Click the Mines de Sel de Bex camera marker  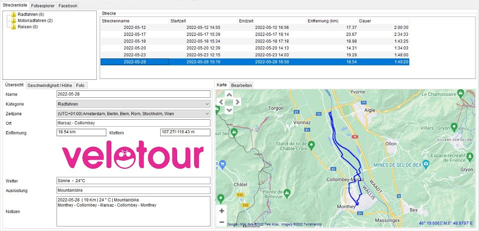pyautogui.click(x=426, y=165)
